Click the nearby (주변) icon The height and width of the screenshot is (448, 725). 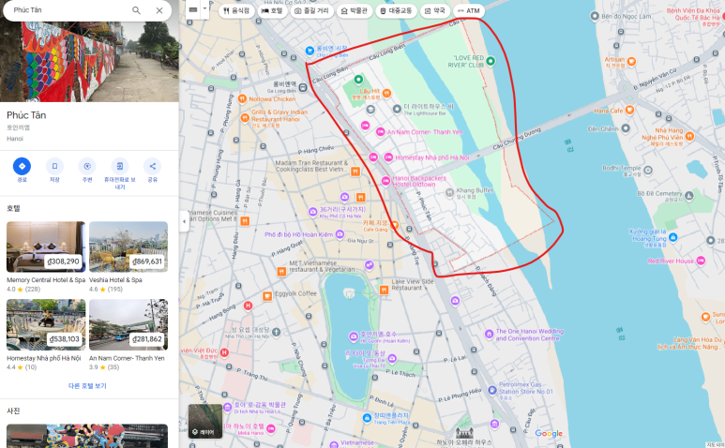[87, 167]
